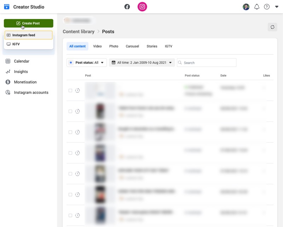The image size is (283, 227).
Task: Click the Monetisation dollar icon
Action: 8,82
